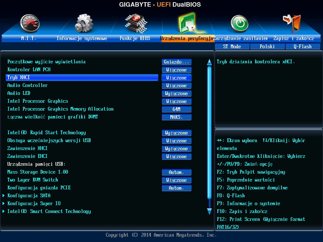Disable the Two Layer KVM Switch
Image resolution: width=323 pixels, height=242 pixels.
[176, 180]
